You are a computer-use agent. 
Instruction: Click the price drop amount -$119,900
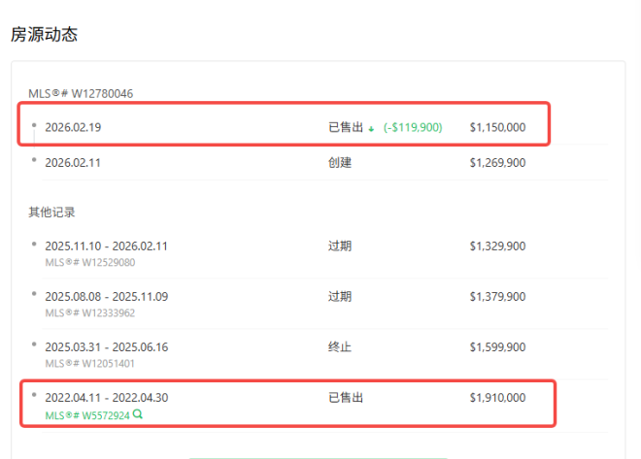[x=412, y=127]
